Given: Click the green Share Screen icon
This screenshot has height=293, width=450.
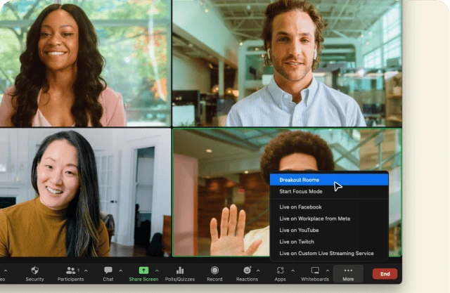Looking at the screenshot, I should [x=143, y=271].
